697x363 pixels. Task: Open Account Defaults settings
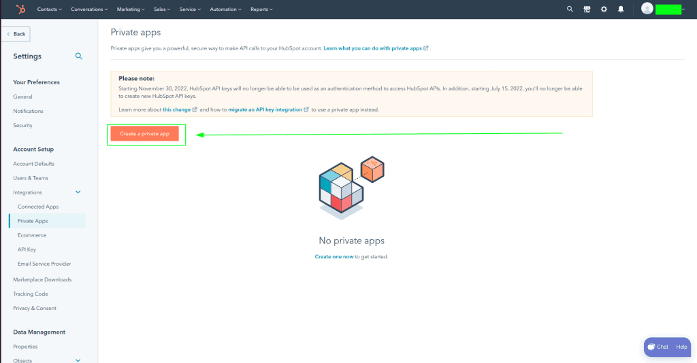(34, 164)
